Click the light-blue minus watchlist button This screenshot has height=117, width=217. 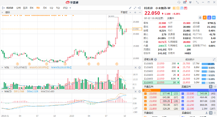(214, 18)
